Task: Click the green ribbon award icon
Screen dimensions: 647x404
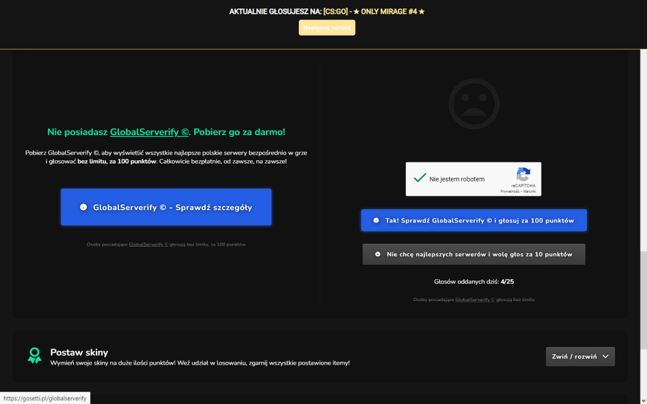Action: click(35, 356)
